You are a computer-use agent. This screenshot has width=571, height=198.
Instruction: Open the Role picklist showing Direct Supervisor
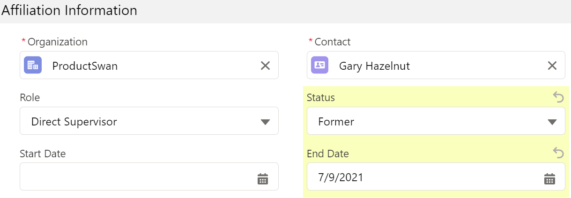(149, 121)
